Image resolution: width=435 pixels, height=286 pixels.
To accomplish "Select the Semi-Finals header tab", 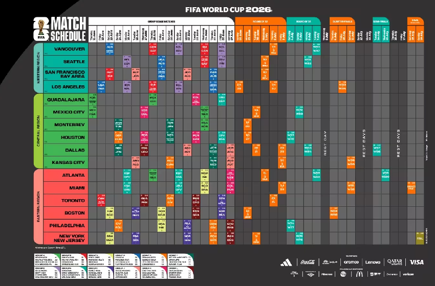I will tap(380, 21).
